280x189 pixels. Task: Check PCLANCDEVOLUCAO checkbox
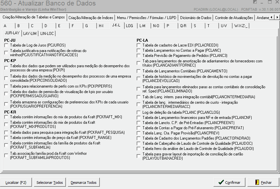point(139,79)
